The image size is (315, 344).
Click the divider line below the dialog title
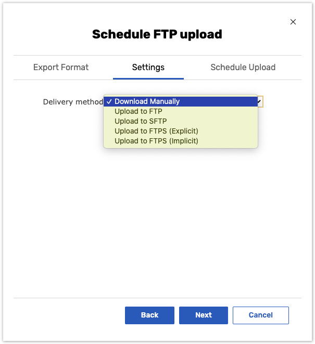(157, 56)
